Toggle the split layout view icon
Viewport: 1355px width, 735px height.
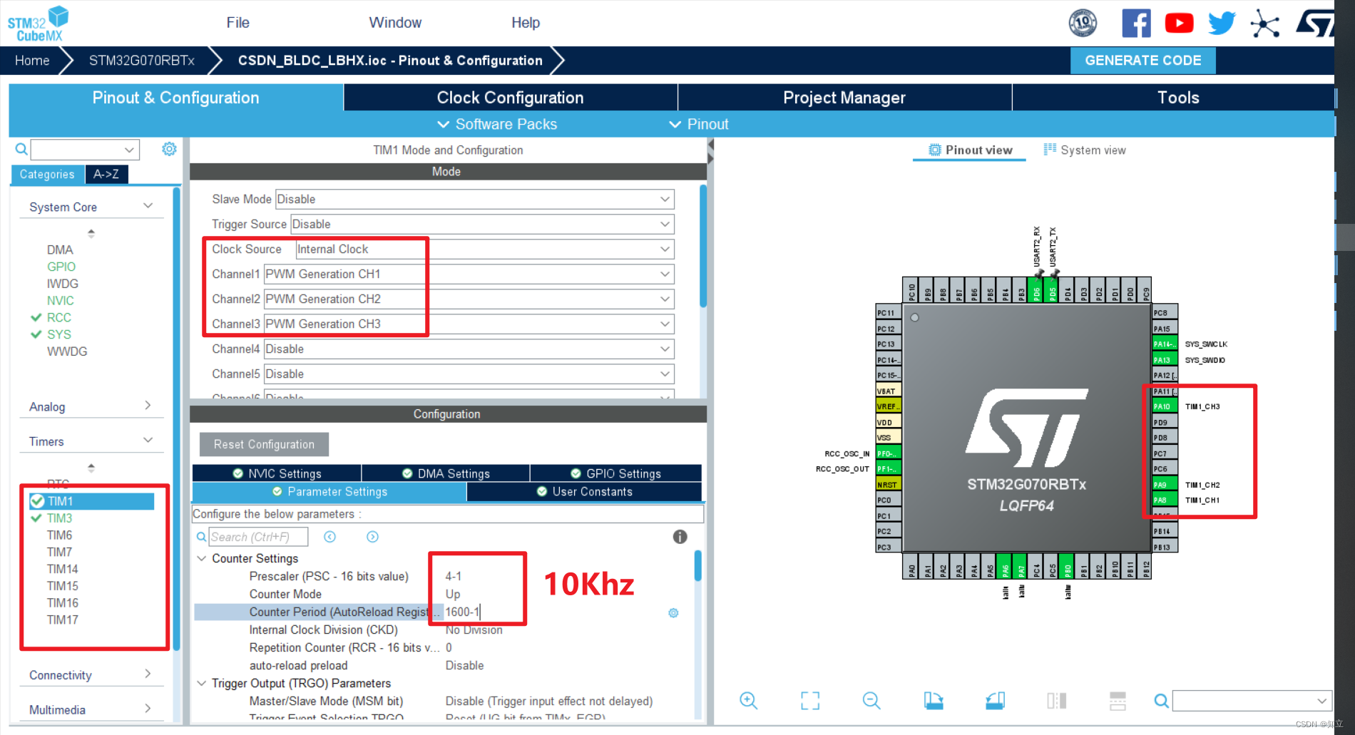1057,700
